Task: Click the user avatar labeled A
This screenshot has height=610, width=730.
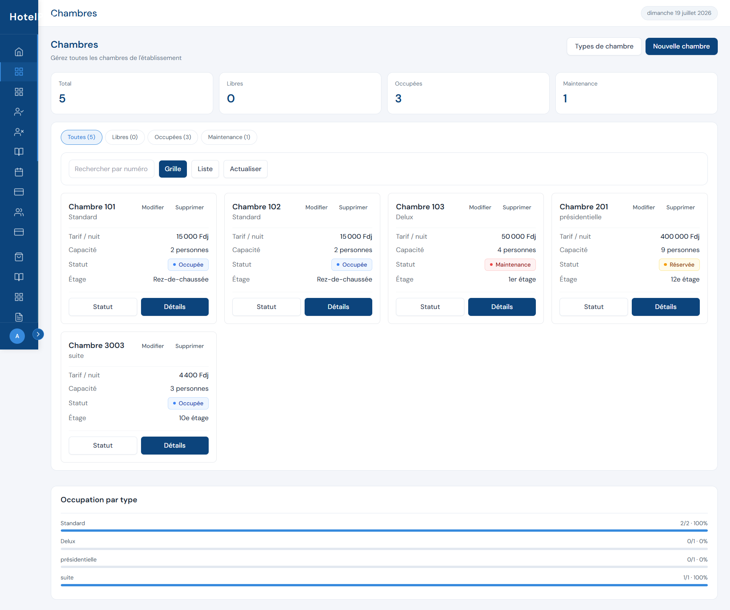Action: (17, 336)
